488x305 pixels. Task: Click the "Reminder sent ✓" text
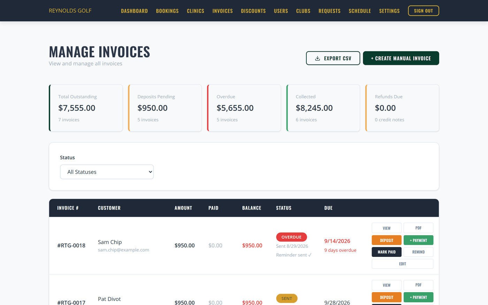click(x=294, y=255)
